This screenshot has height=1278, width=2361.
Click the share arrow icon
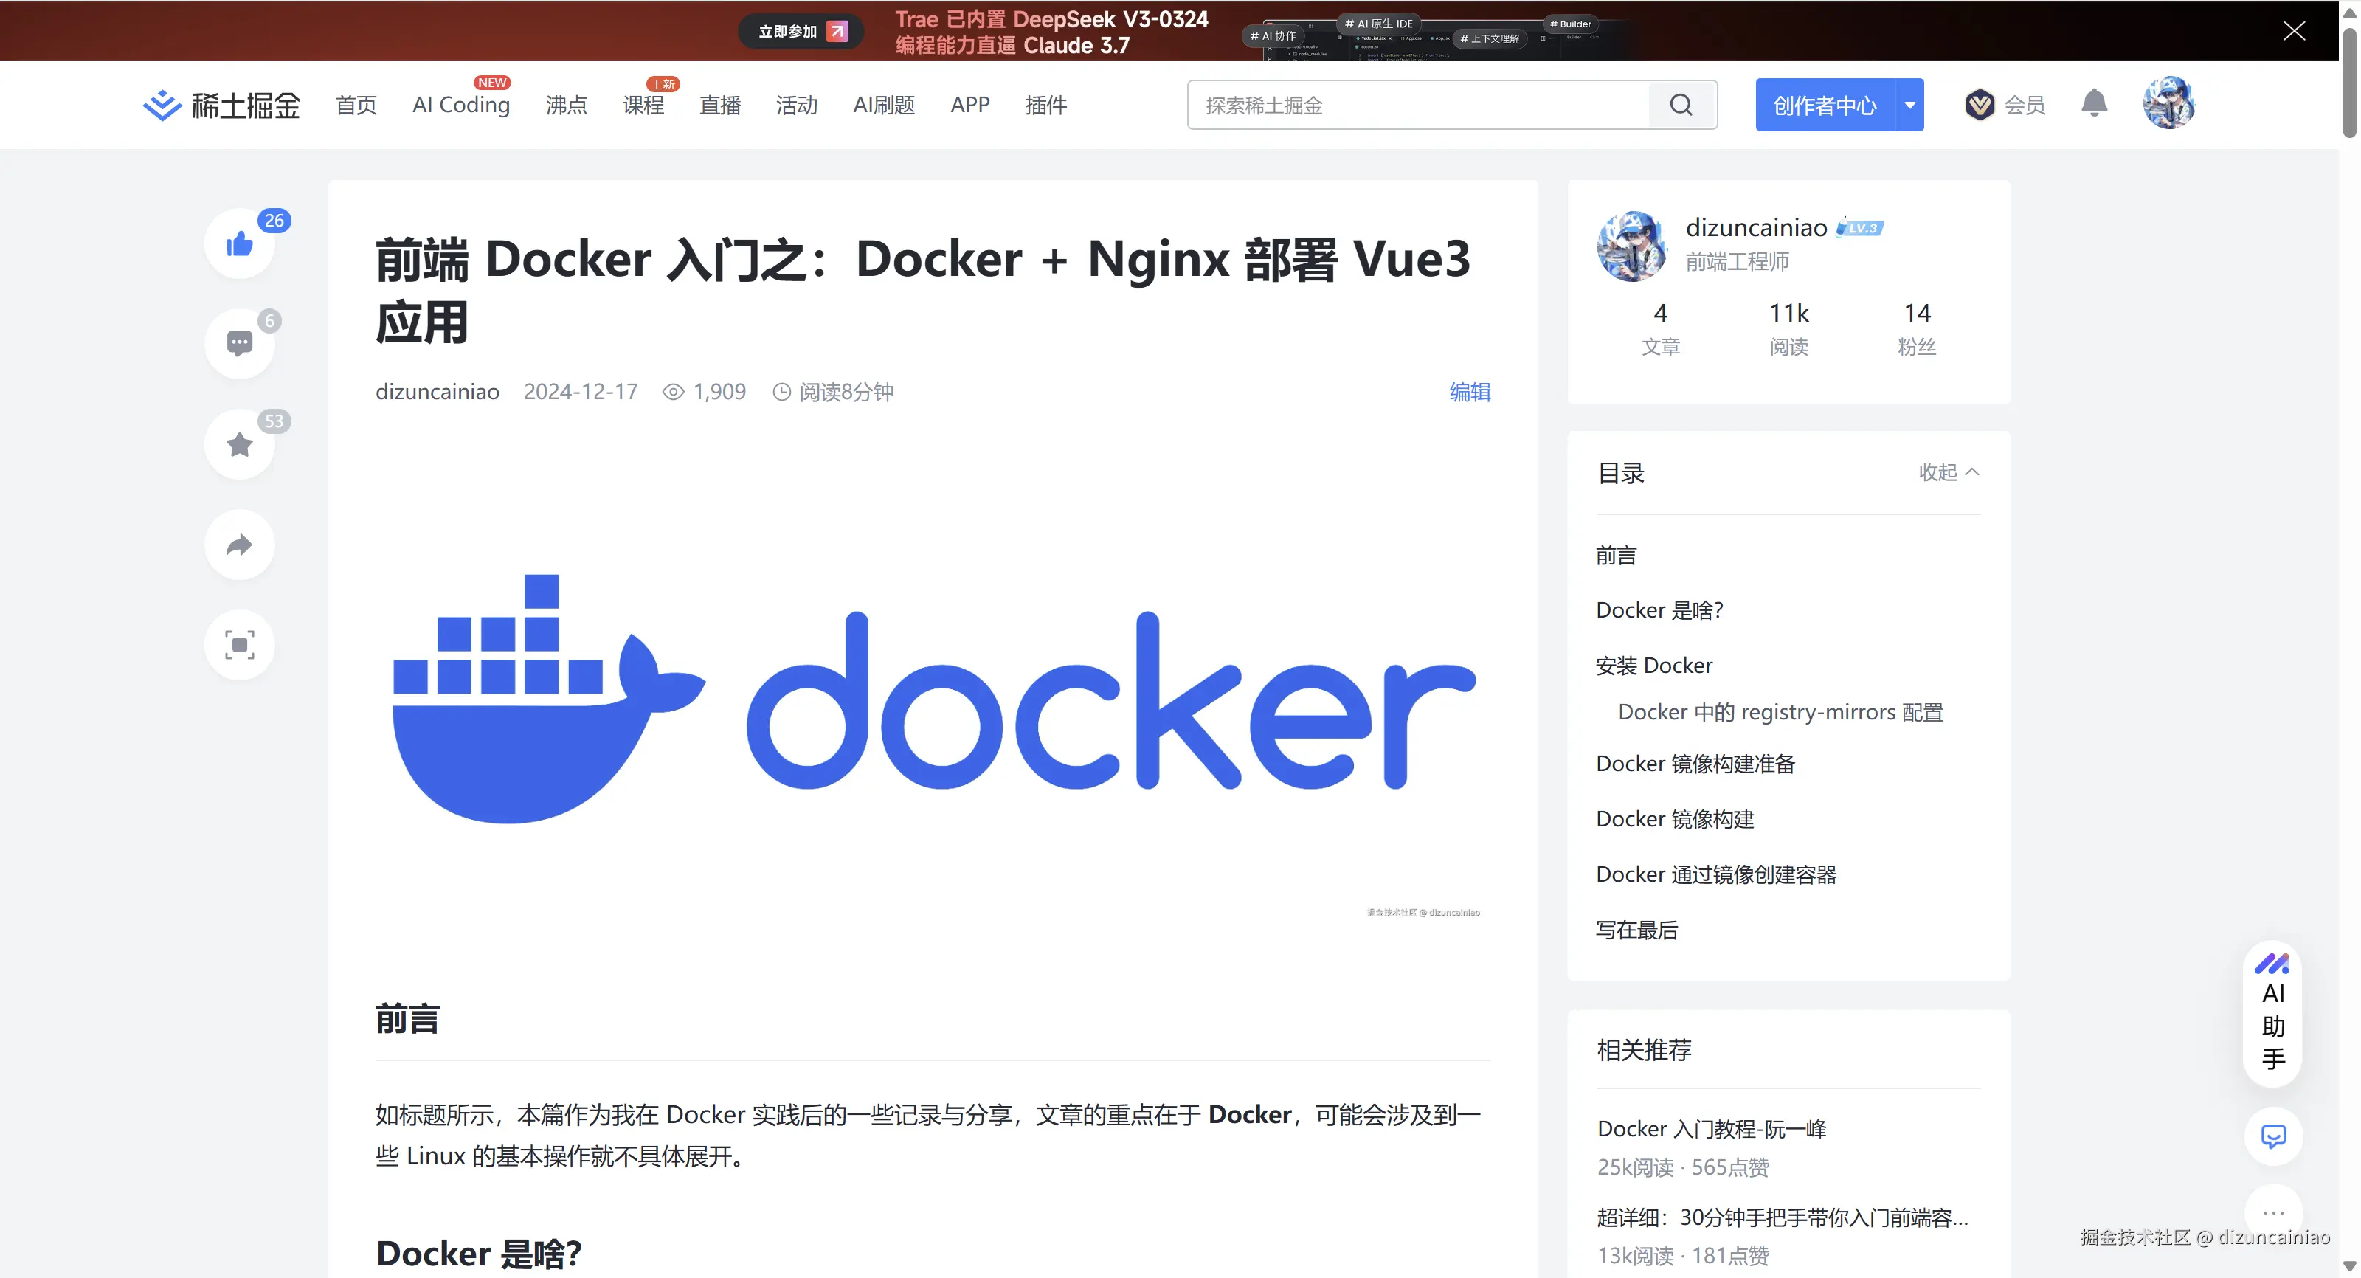[x=239, y=545]
